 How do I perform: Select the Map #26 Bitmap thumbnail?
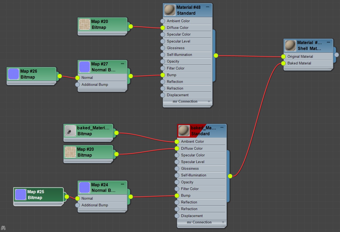13,74
